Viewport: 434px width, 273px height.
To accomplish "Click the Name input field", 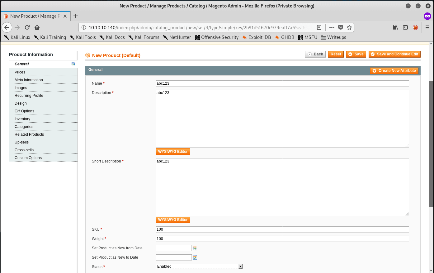I will 282,83.
